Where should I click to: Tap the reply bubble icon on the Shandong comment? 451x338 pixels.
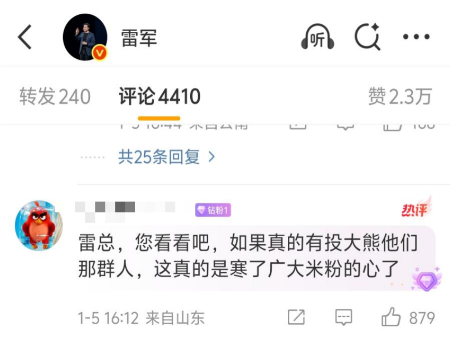(344, 317)
